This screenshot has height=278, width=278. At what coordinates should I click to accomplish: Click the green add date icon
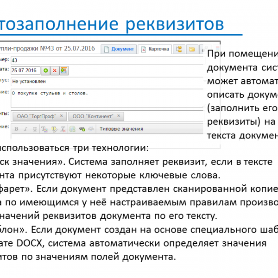point(45,70)
